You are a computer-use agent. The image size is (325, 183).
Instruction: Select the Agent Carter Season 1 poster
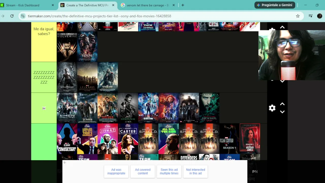pos(230,139)
